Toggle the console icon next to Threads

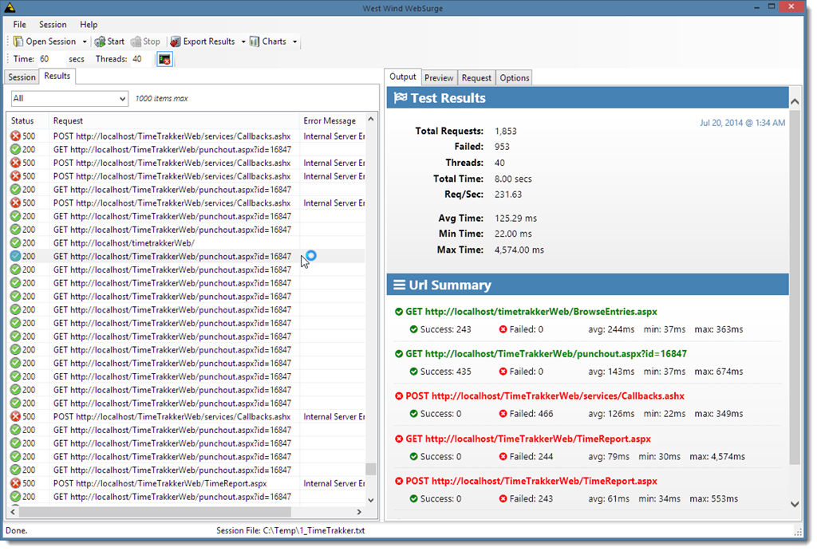click(164, 59)
